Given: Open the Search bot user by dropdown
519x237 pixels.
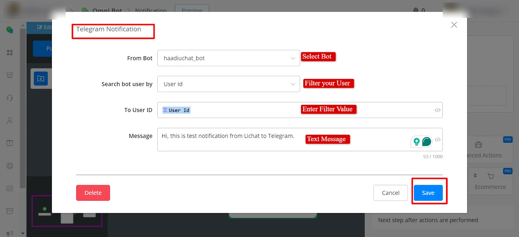Looking at the screenshot, I should tap(228, 84).
